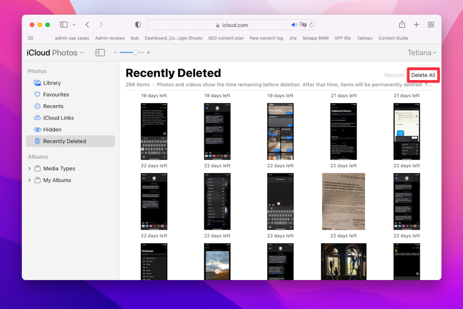Viewport: 463px width, 309px height.
Task: Expand the My Albums group
Action: (x=29, y=180)
